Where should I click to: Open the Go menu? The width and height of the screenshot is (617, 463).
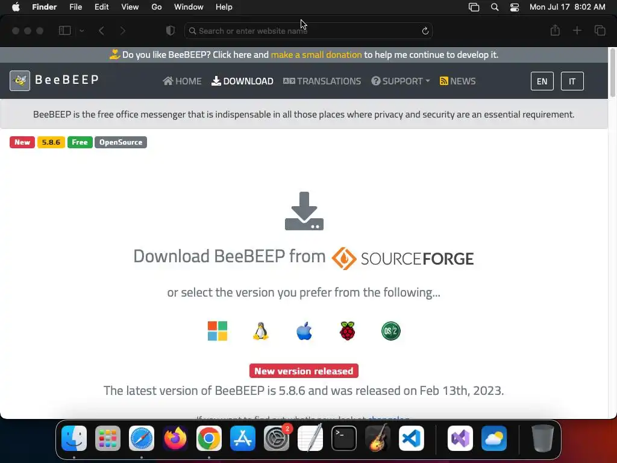click(157, 7)
